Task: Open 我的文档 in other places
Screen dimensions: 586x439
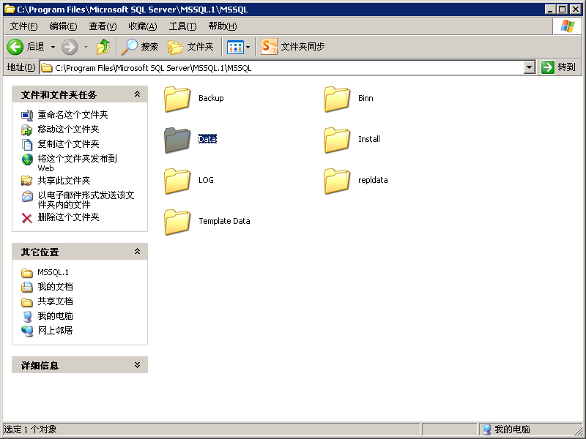Action: [55, 287]
